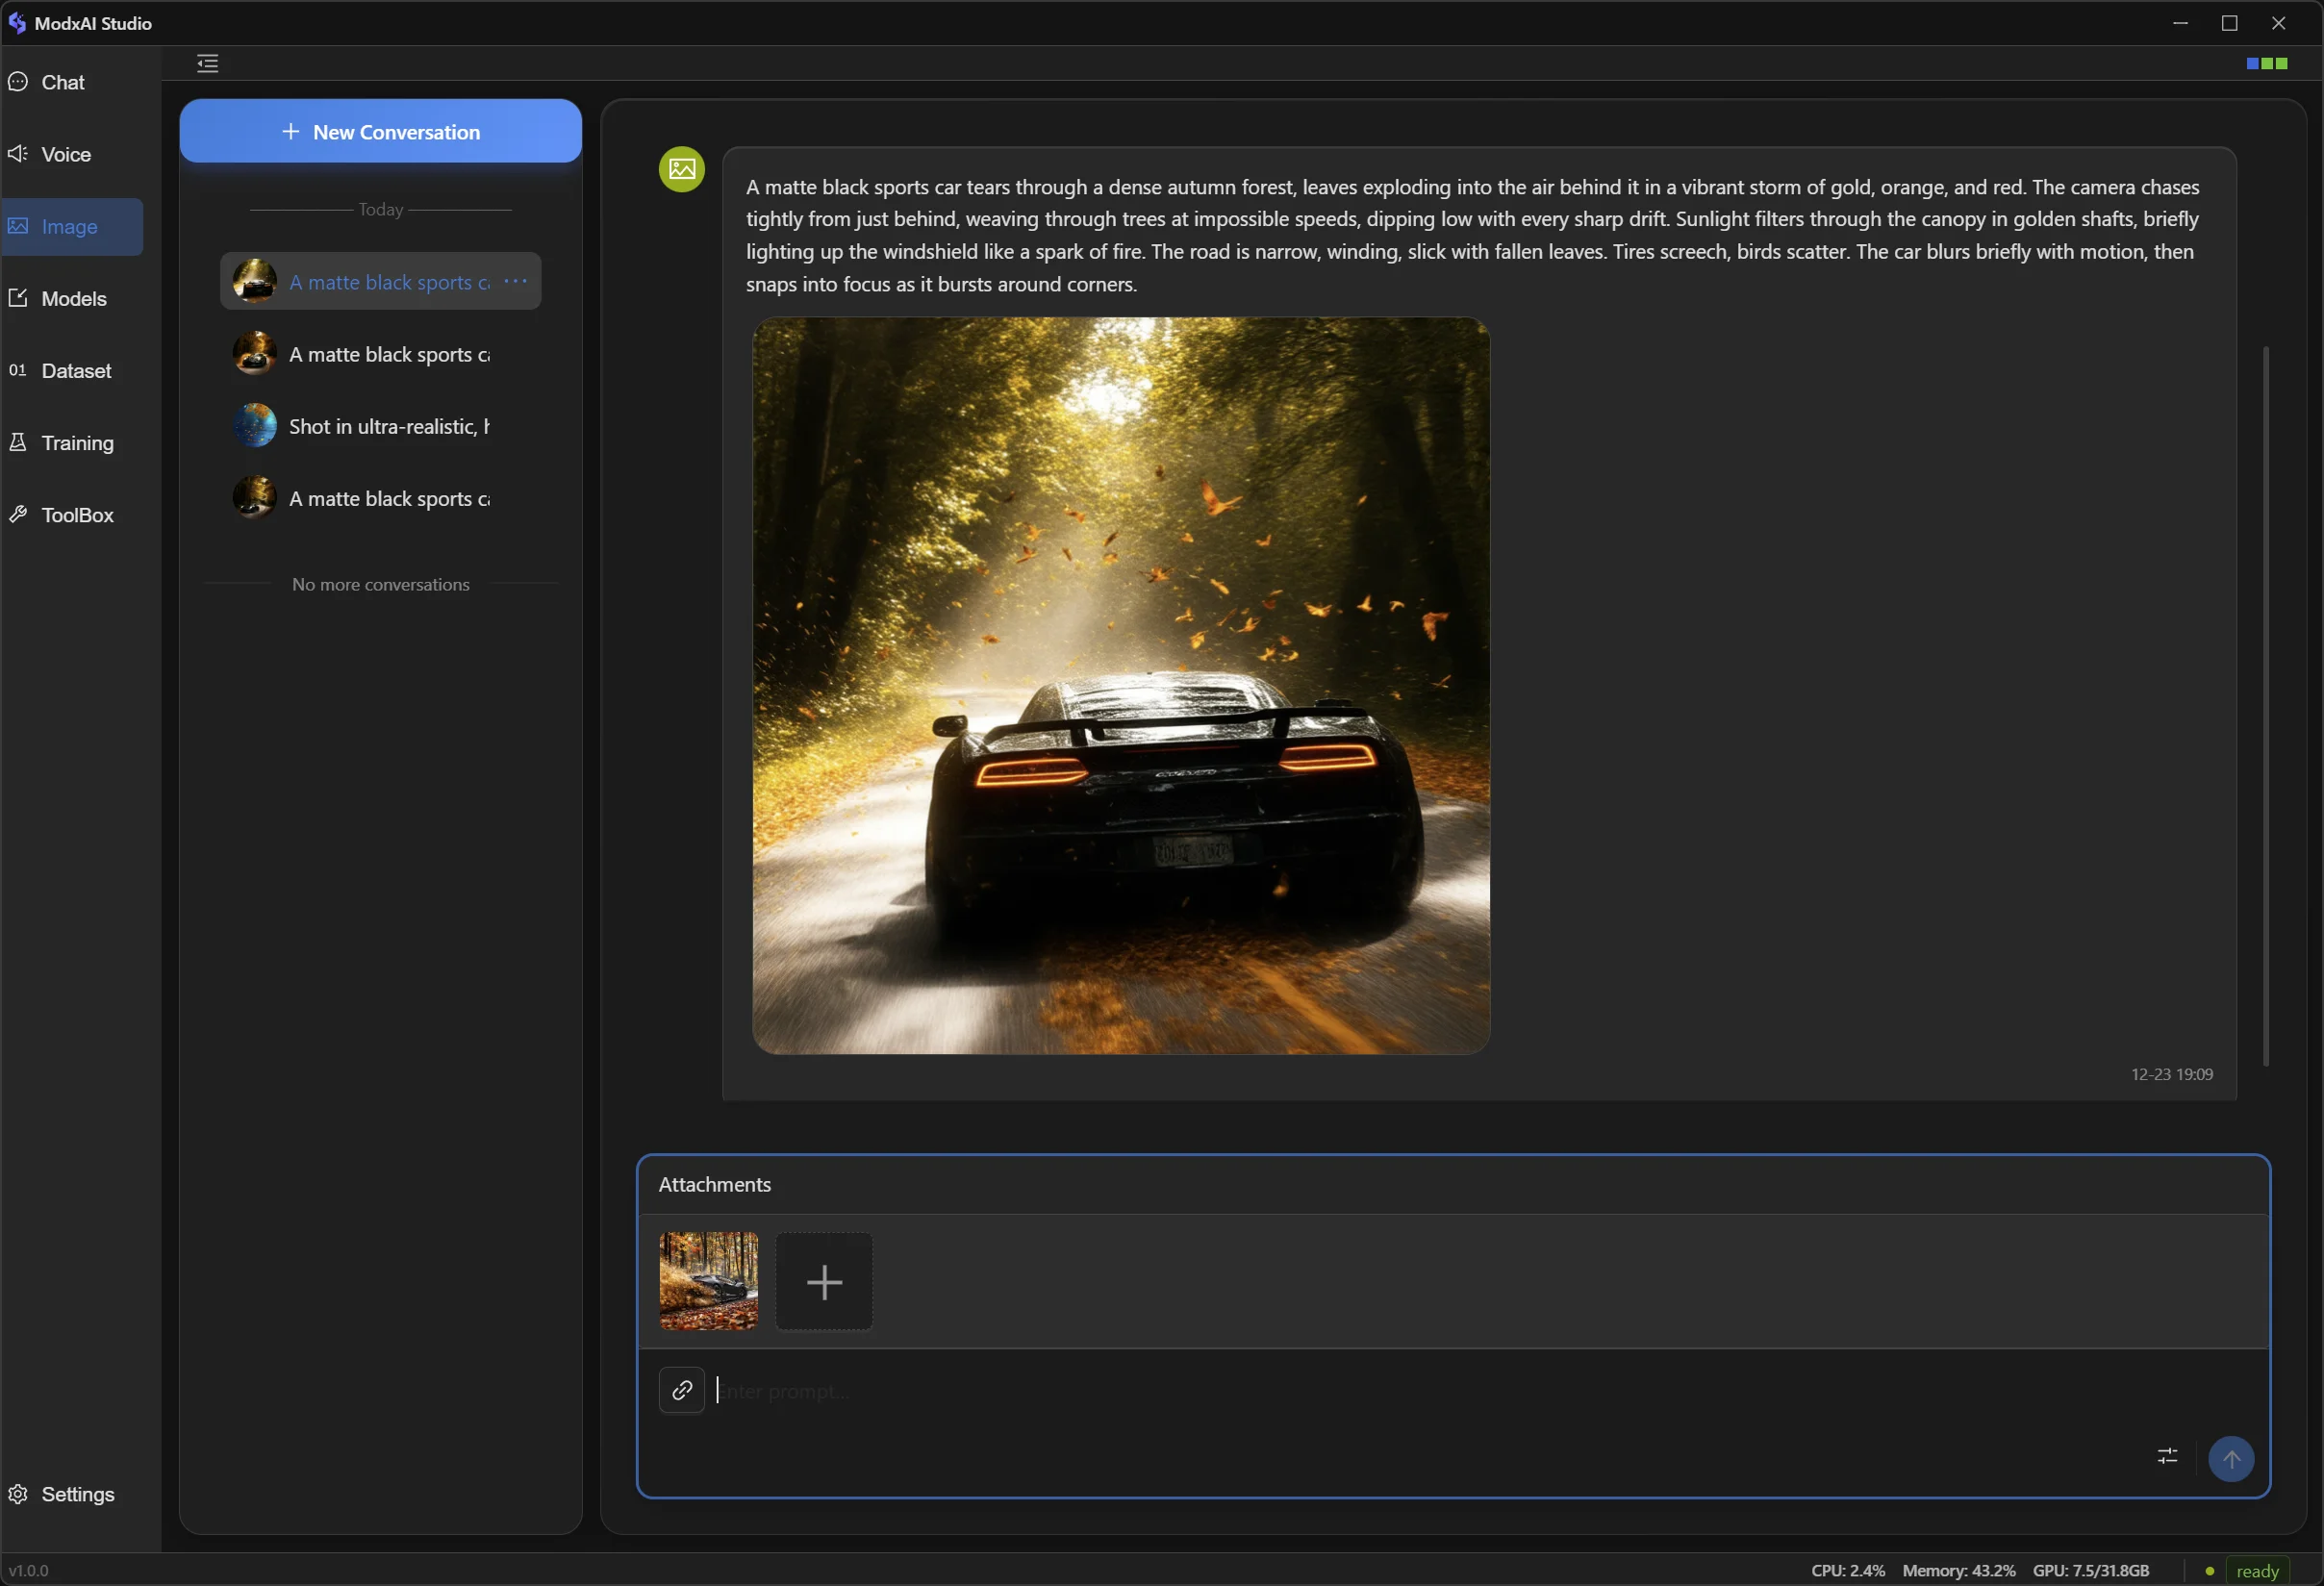Open the 'Shot in ultra-realistic' conversation

(x=388, y=426)
